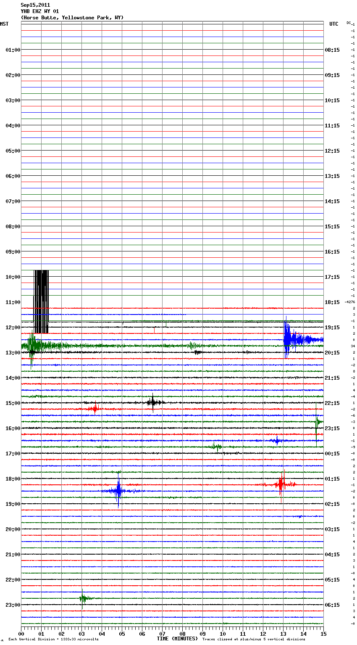Click the 10 minute axis tick label

click(223, 634)
